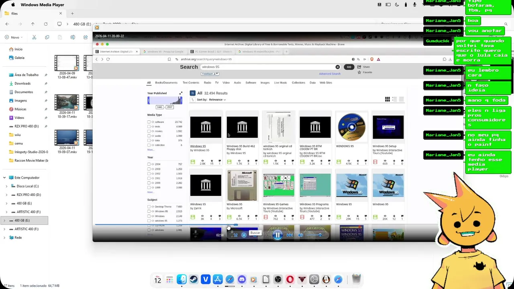Click the Share button on archive.org

(364, 67)
